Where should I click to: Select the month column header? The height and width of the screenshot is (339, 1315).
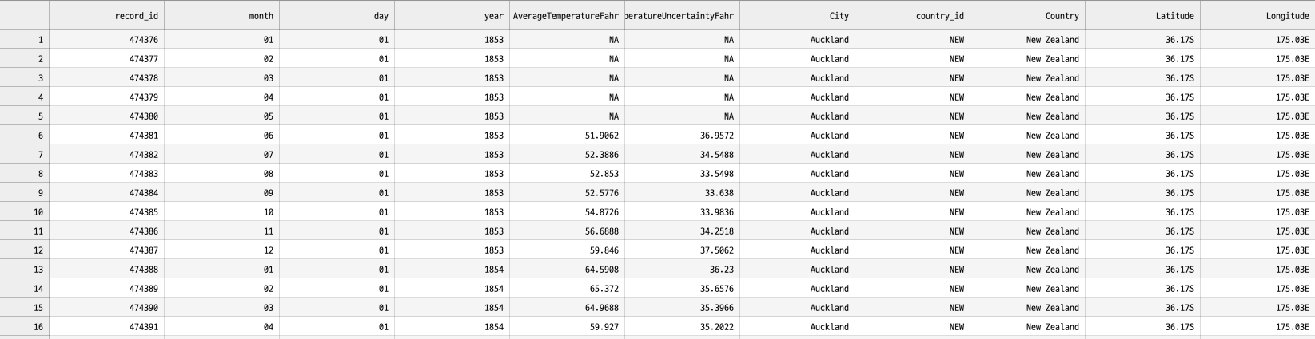tap(221, 15)
